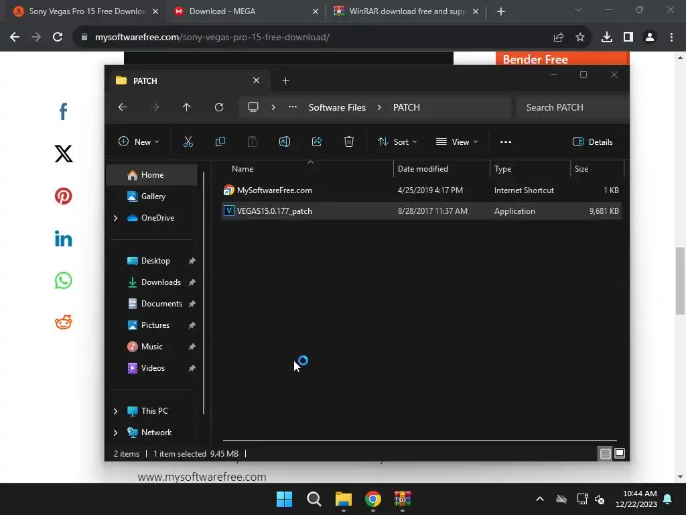
Task: Switch to large thumbnails view icon in status bar
Action: tap(620, 454)
